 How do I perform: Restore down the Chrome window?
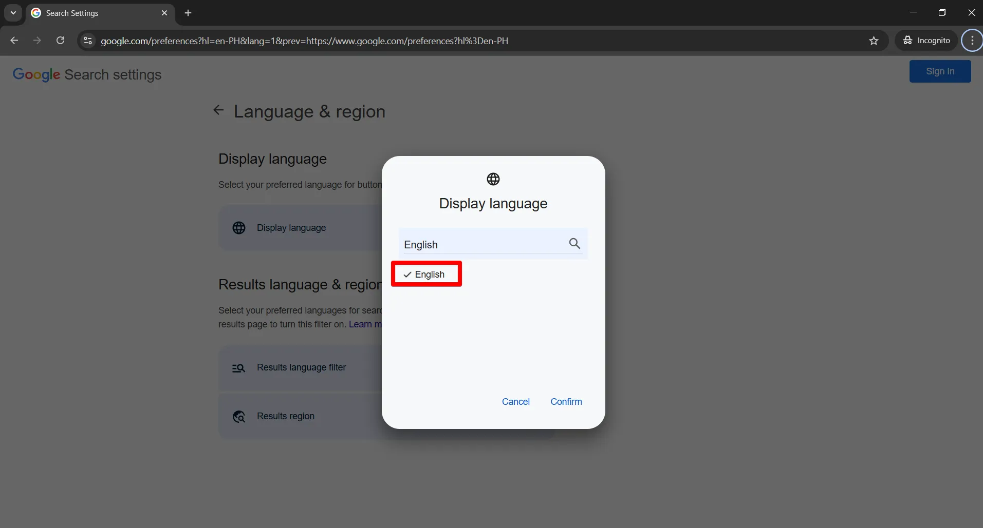[942, 13]
